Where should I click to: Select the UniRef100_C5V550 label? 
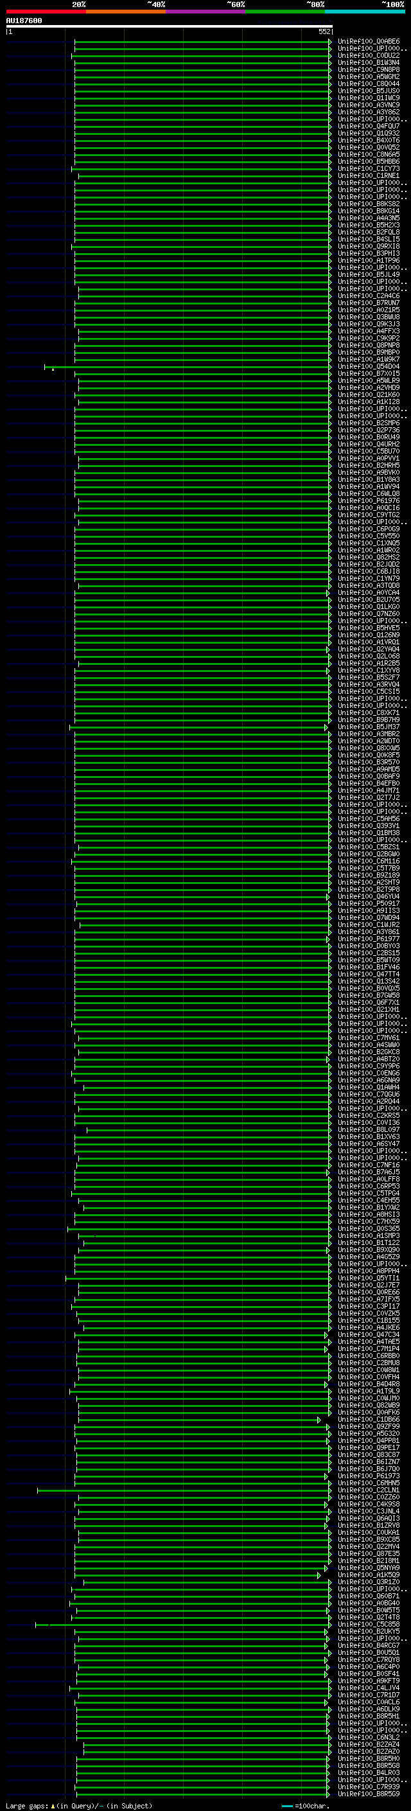click(x=369, y=536)
